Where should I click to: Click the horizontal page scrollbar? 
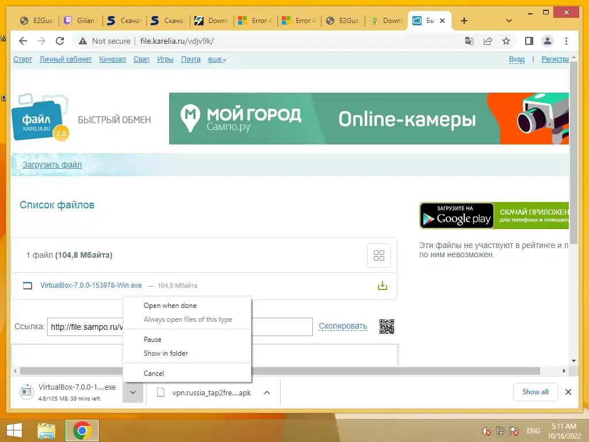(x=280, y=371)
